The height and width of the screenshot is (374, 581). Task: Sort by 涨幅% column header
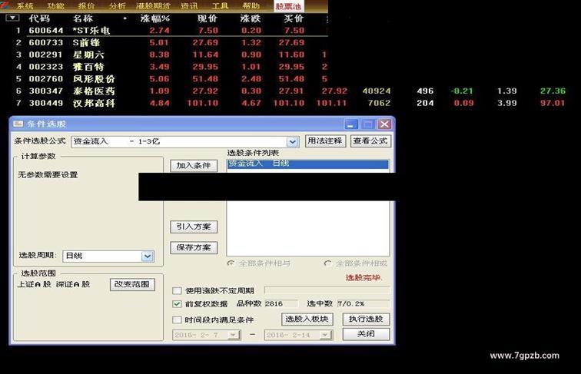coord(155,18)
